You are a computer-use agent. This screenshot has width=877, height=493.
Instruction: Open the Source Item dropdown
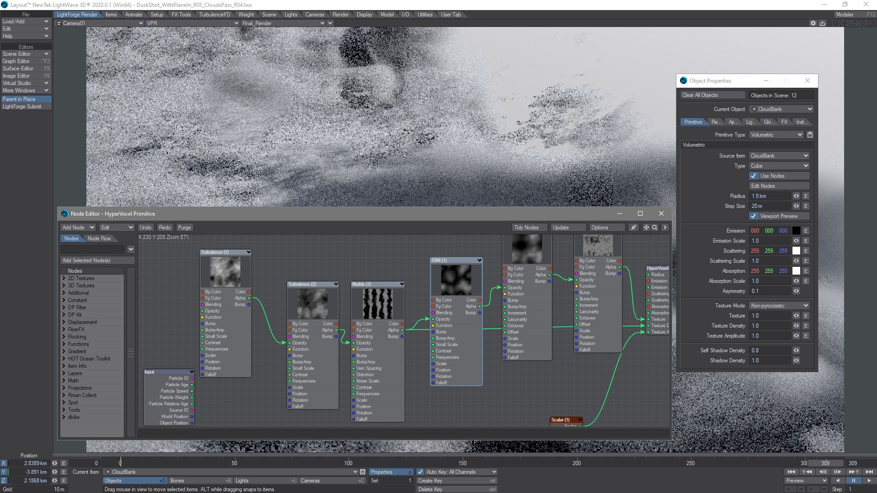(x=779, y=156)
